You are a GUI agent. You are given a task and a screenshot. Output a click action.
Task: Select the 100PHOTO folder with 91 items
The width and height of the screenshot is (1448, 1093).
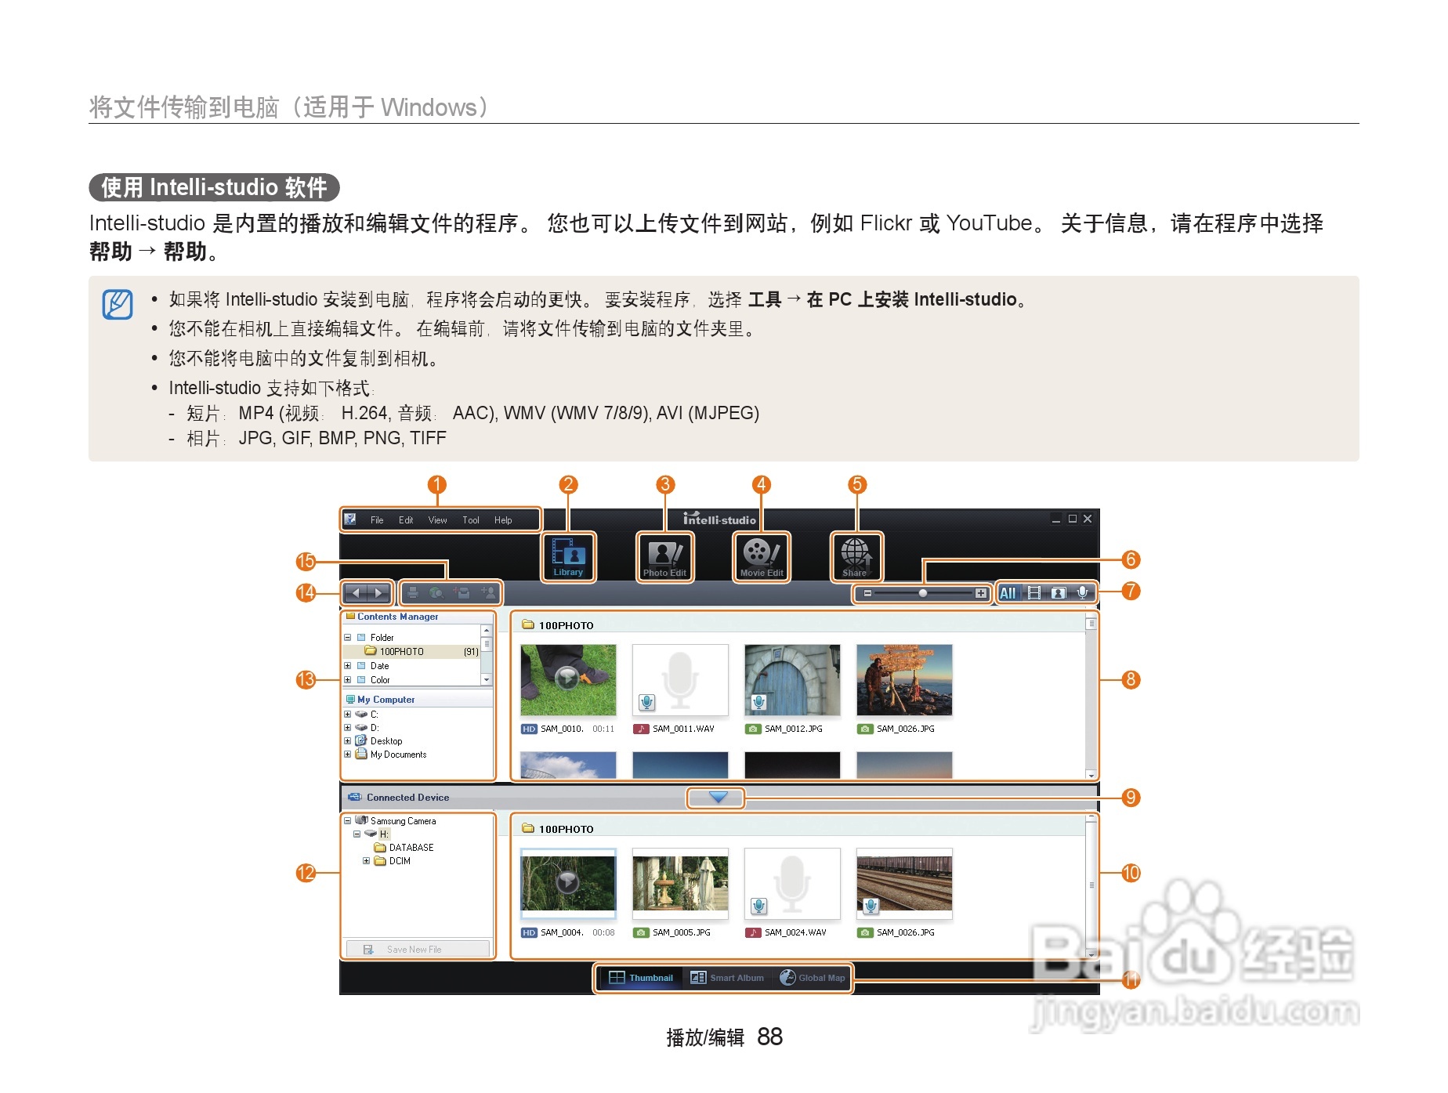pos(422,651)
